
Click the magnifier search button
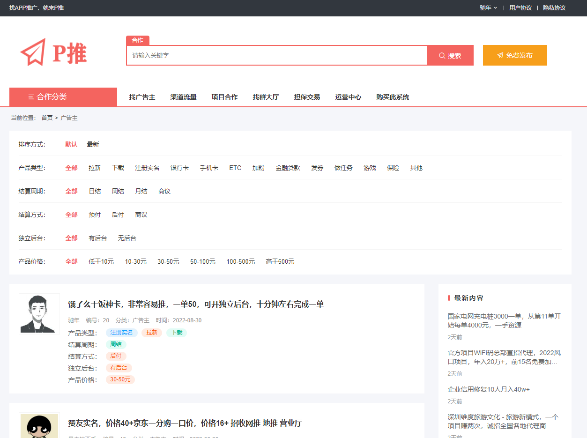[450, 55]
